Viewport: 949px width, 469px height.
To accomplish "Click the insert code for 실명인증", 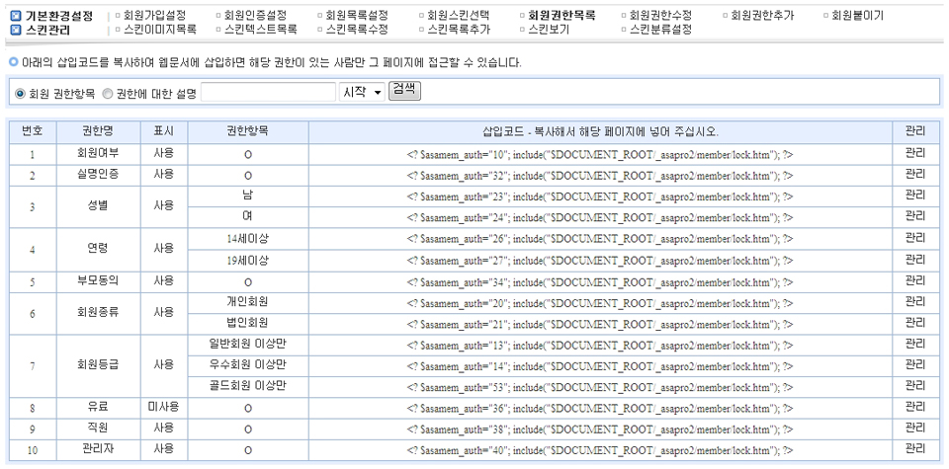I will tap(600, 175).
